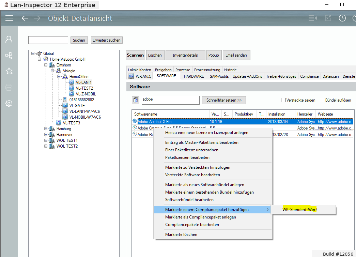Enable the Versteckte zeigen checkbox
The width and height of the screenshot is (356, 257).
click(x=283, y=100)
